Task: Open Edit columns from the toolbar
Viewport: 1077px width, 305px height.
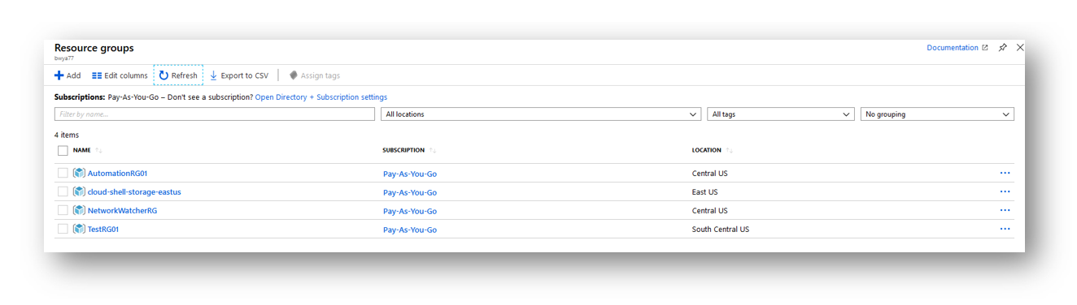Action: coord(120,75)
